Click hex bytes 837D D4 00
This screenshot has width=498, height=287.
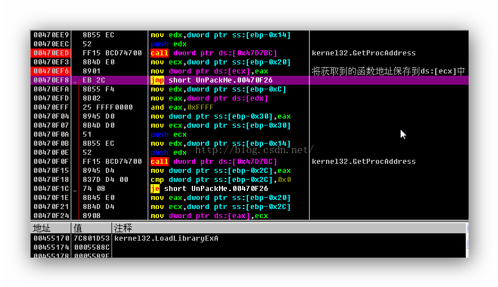point(105,180)
